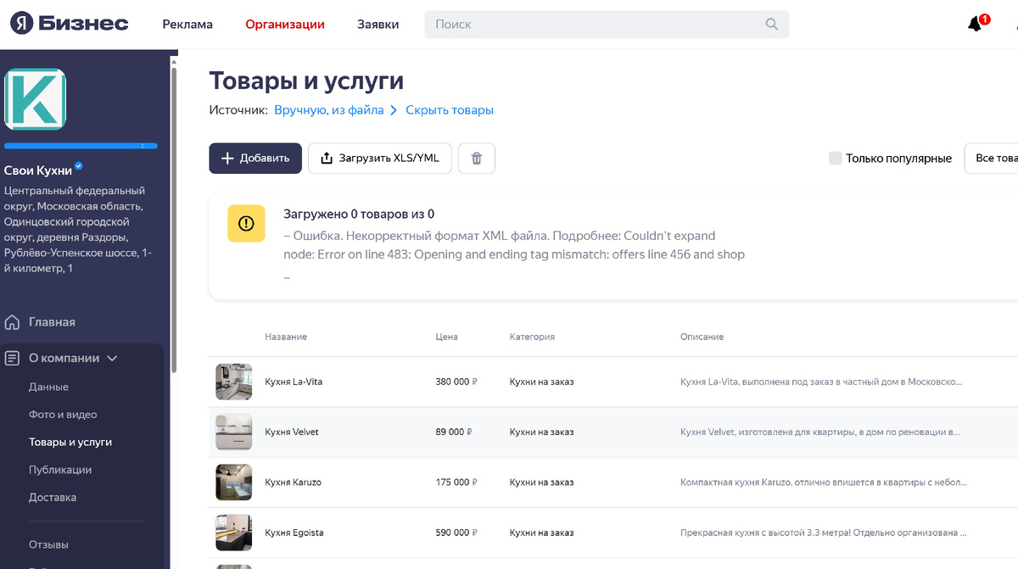Click the Свои Кухни company logo
This screenshot has width=1018, height=569.
pyautogui.click(x=38, y=99)
